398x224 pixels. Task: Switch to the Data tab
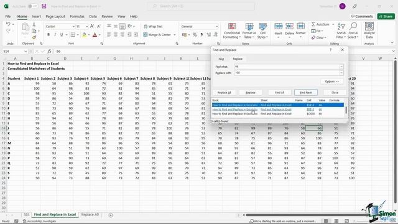(93, 16)
